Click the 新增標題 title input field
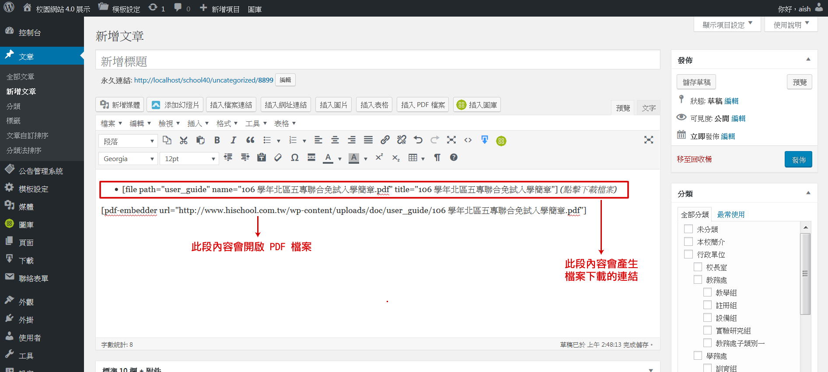This screenshot has height=372, width=828. click(x=377, y=61)
